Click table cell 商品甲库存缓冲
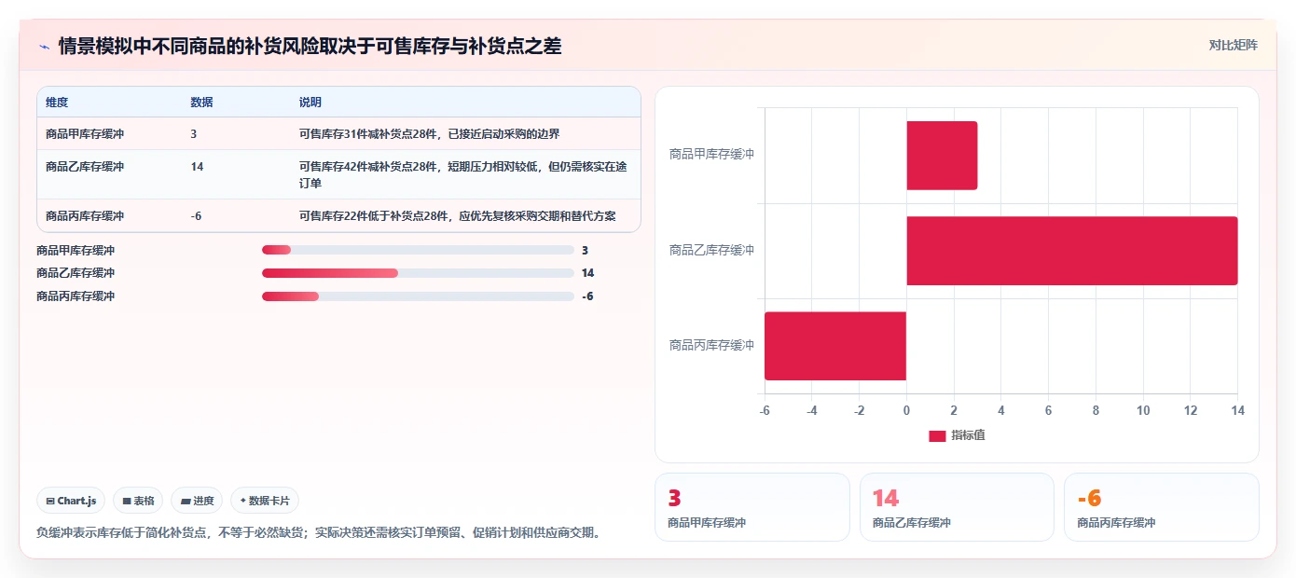1296x578 pixels. (85, 134)
